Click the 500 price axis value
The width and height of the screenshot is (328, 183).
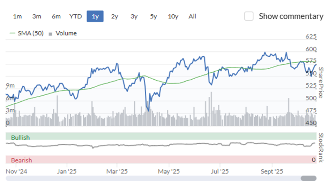click(x=311, y=98)
